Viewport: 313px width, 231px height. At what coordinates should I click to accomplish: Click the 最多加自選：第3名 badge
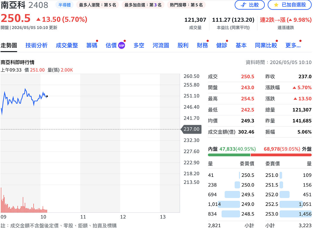[x=143, y=5]
